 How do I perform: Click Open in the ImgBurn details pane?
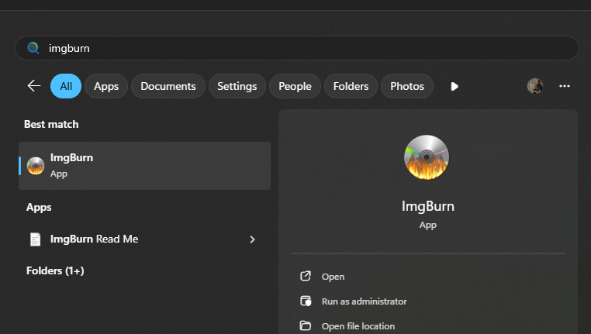pos(333,277)
